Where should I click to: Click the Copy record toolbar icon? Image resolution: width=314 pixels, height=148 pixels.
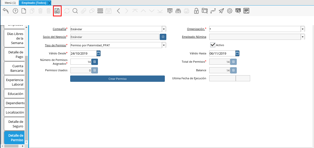click(32, 11)
